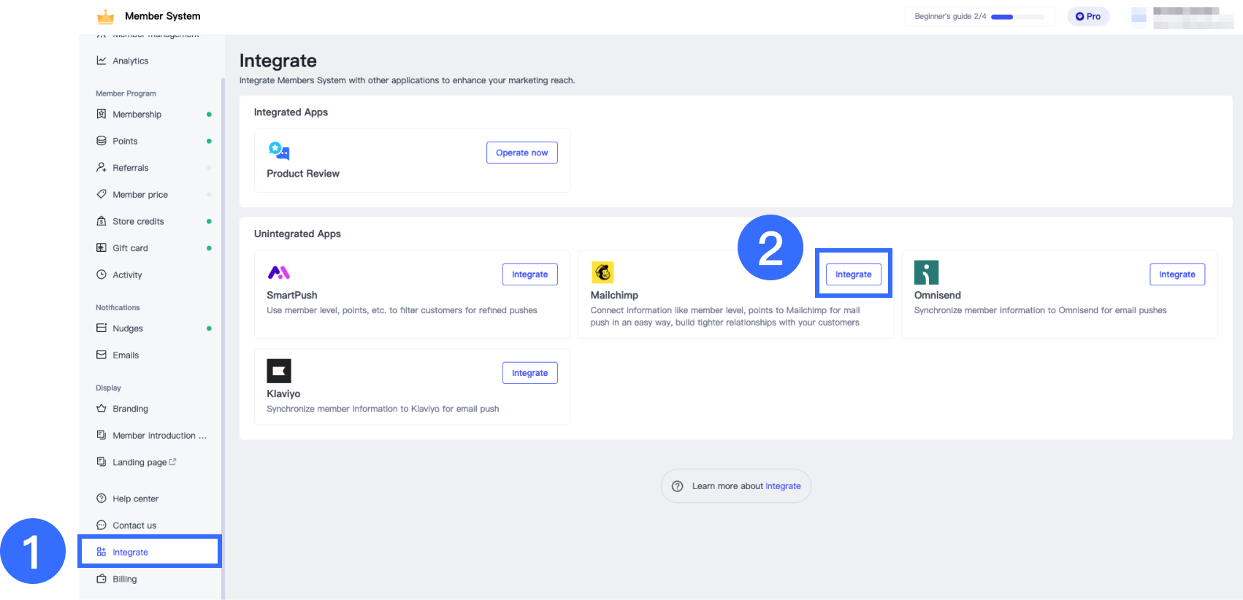Viewport: 1243px width, 600px height.
Task: Click the Analytics chart icon
Action: 102,61
